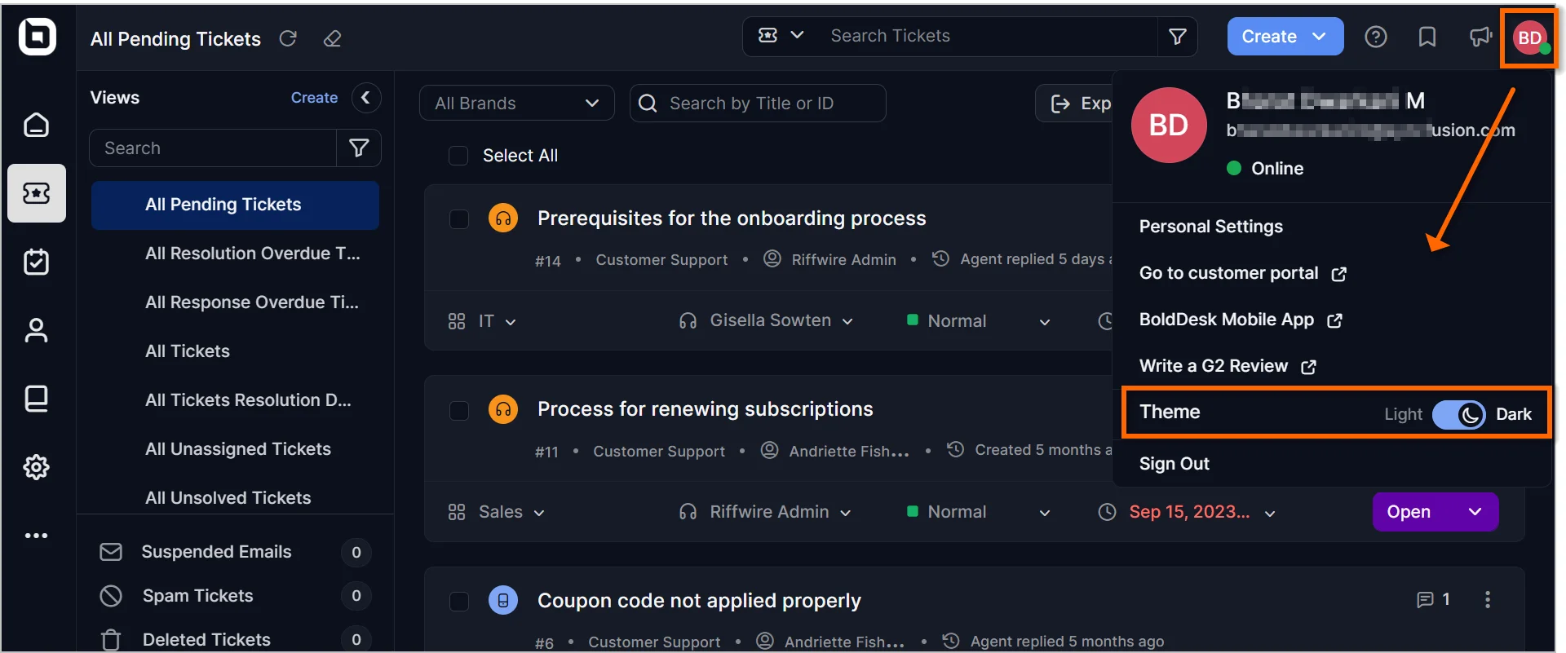Collapse the Views panel with the arrow
Viewport: 1566px width, 653px height.
366,98
